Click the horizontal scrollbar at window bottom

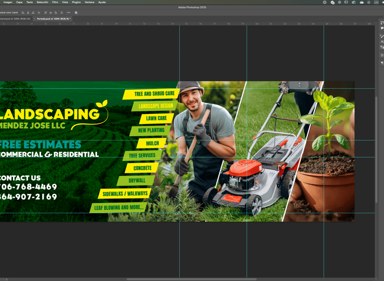192,279
